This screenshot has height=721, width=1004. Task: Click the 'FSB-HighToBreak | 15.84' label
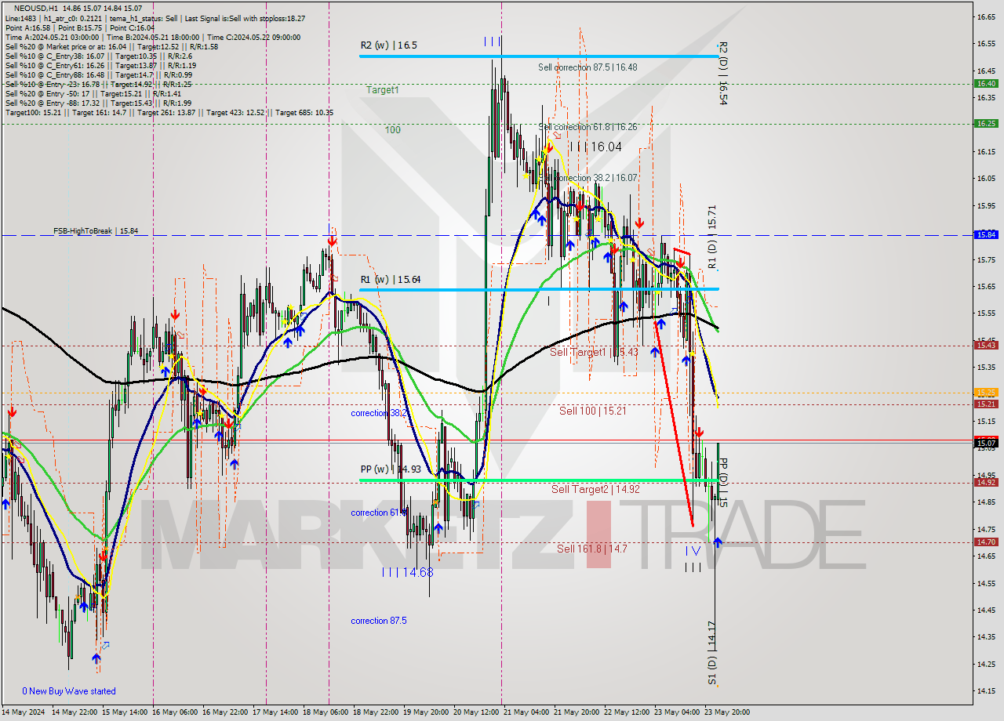coord(96,231)
